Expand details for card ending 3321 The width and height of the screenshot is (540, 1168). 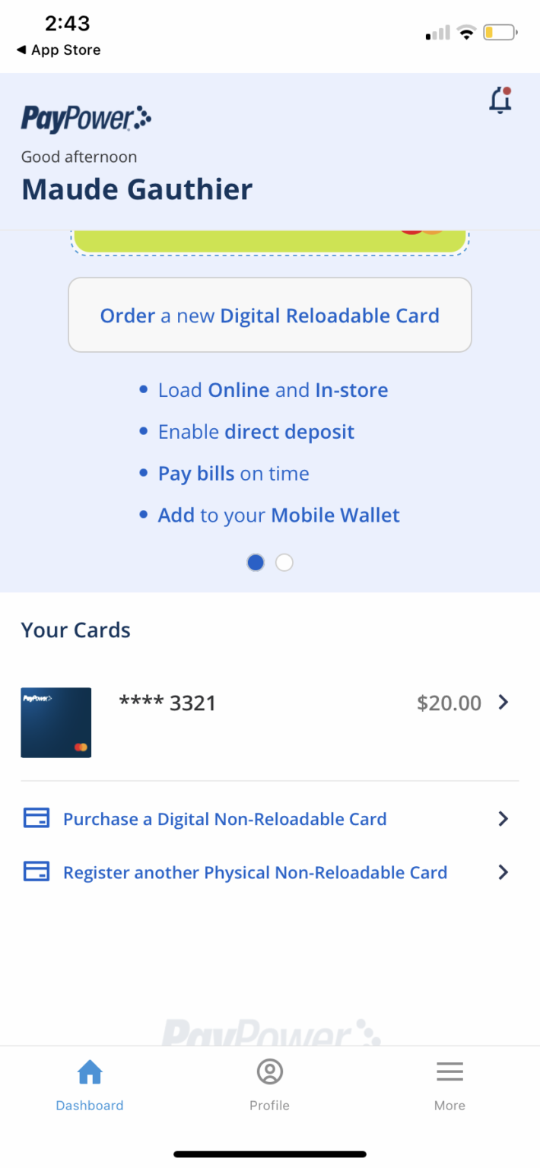tap(503, 703)
